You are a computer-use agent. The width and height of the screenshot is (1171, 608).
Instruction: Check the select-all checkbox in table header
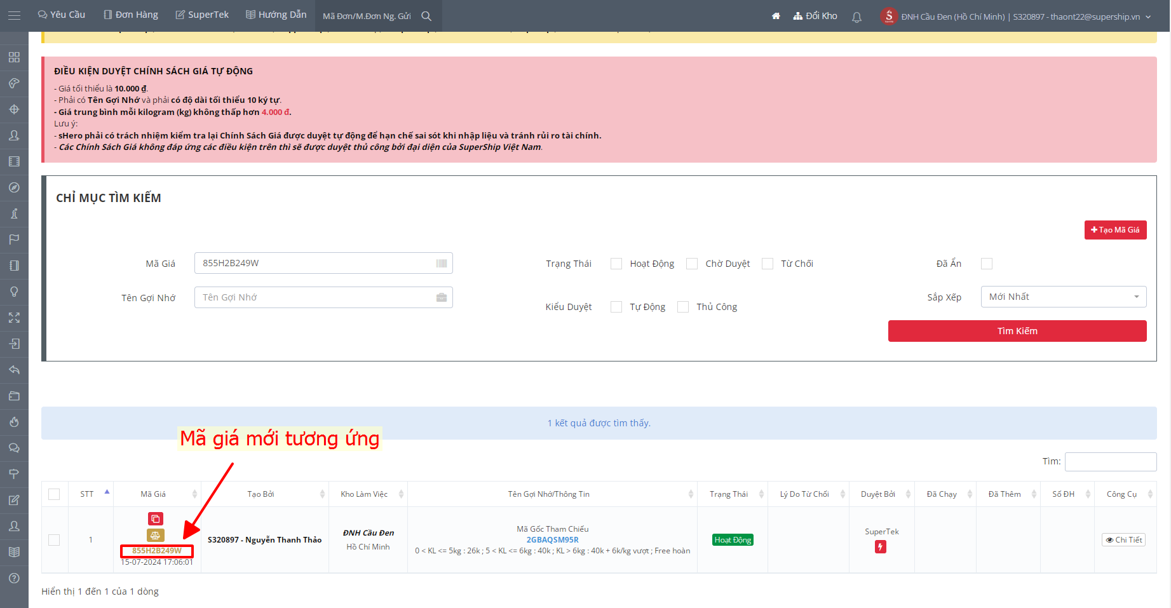point(54,494)
